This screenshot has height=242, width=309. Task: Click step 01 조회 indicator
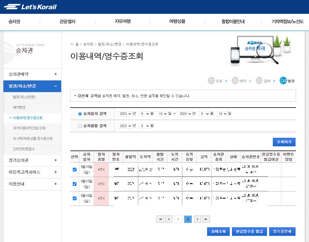pyautogui.click(x=215, y=81)
